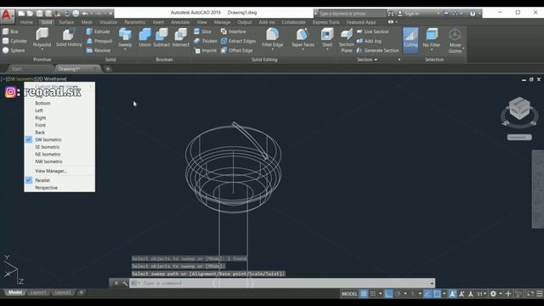Toggle grid display in status bar
Viewport: 544px width, 306px height.
(364, 294)
